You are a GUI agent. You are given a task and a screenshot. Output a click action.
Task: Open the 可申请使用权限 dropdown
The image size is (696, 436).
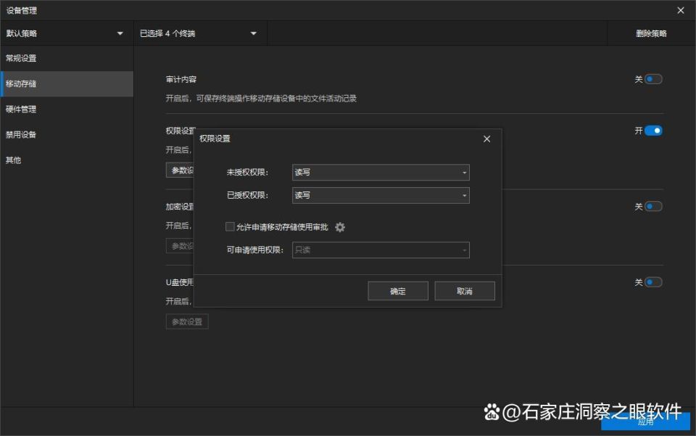pyautogui.click(x=381, y=250)
